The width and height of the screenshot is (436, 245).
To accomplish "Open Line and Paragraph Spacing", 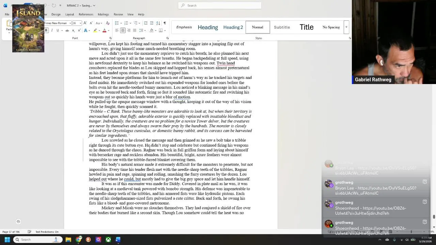I will pos(141,30).
